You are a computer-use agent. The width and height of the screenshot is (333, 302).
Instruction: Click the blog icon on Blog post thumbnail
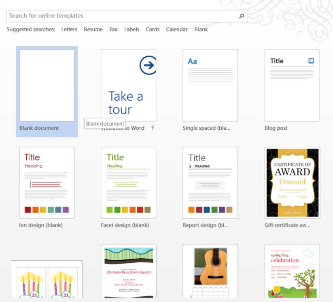[311, 61]
